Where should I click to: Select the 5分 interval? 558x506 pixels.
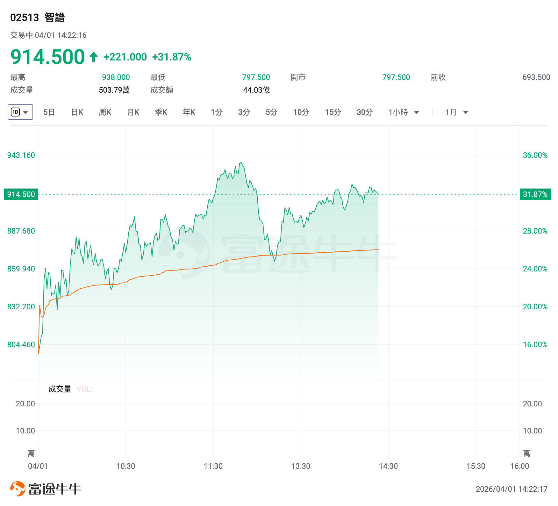(271, 112)
